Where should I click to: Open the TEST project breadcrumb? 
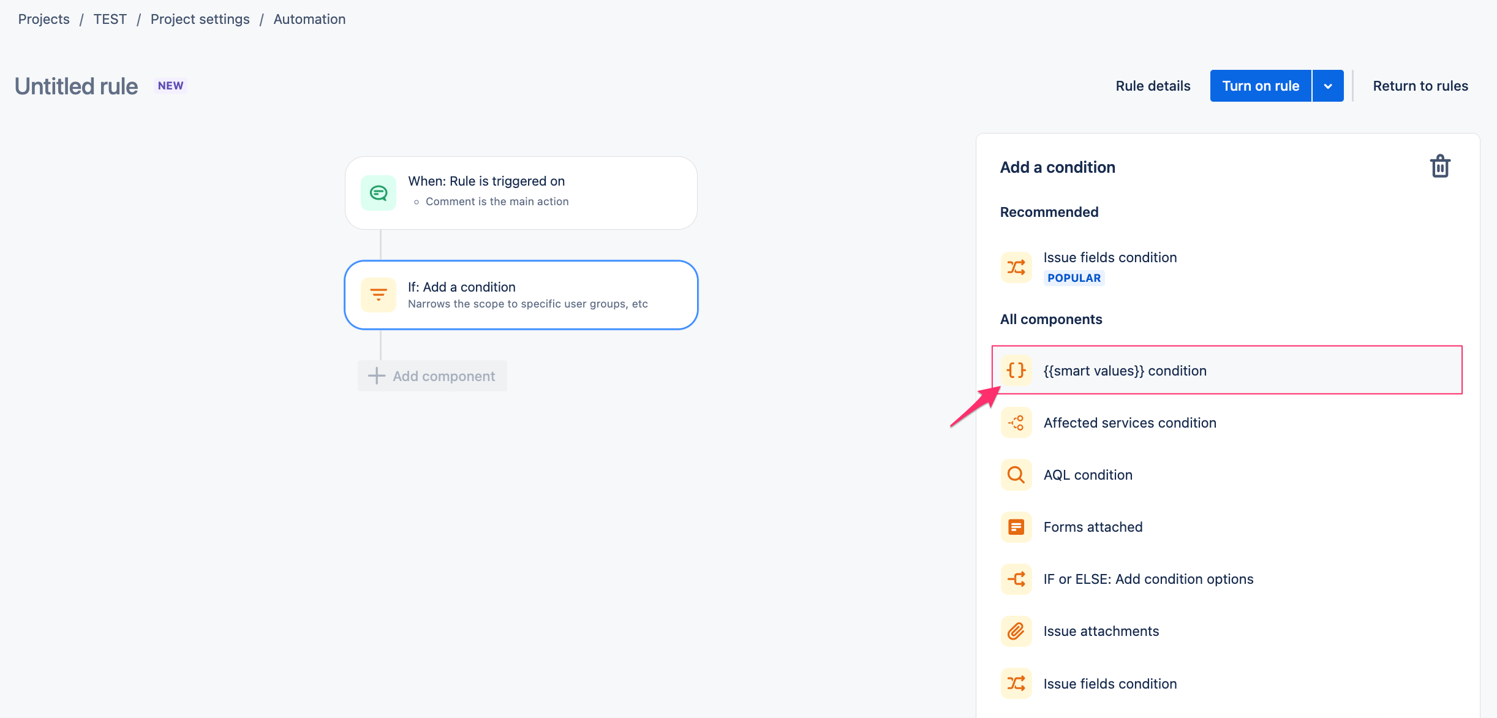(110, 19)
